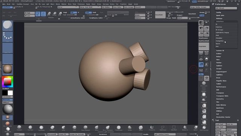Select the Edit mode icon
The height and width of the screenshot is (136, 241).
pos(38,14)
